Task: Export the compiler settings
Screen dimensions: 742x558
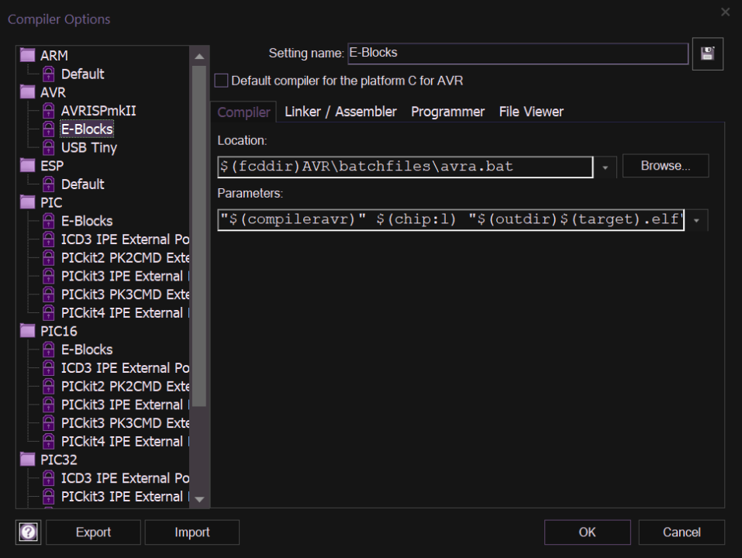Action: (x=93, y=532)
